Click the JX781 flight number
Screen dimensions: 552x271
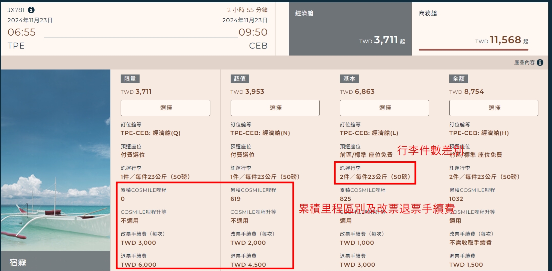pos(16,10)
